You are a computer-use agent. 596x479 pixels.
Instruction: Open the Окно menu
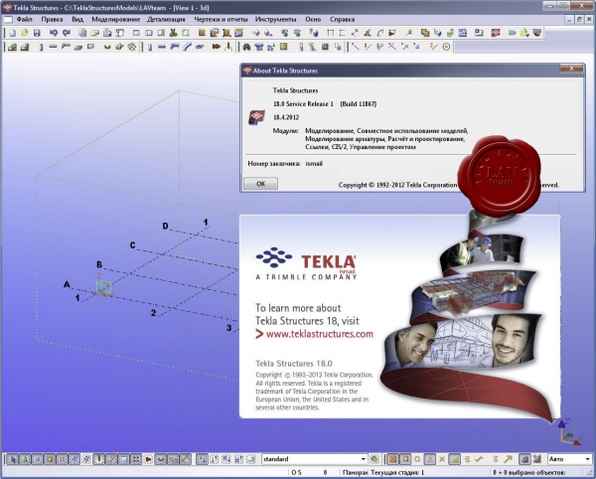point(313,19)
